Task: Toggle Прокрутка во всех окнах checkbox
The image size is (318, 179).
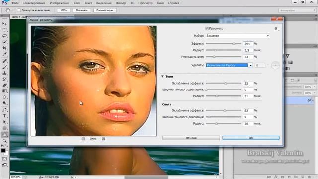Action: (19, 10)
